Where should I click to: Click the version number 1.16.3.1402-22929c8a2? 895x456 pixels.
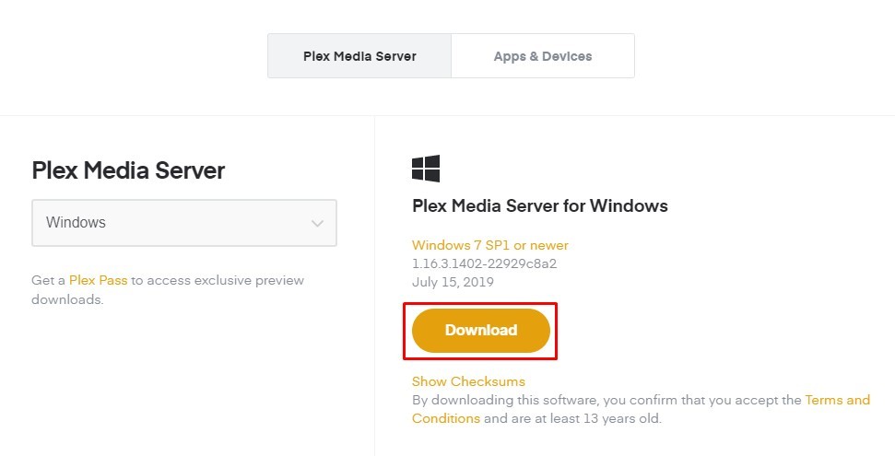(x=485, y=263)
